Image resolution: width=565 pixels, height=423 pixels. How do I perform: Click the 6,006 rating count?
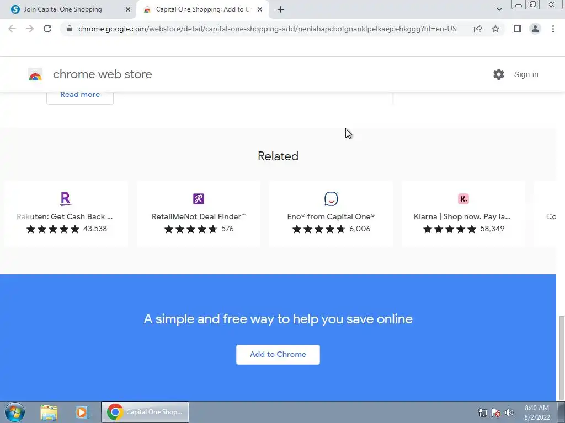[360, 229]
